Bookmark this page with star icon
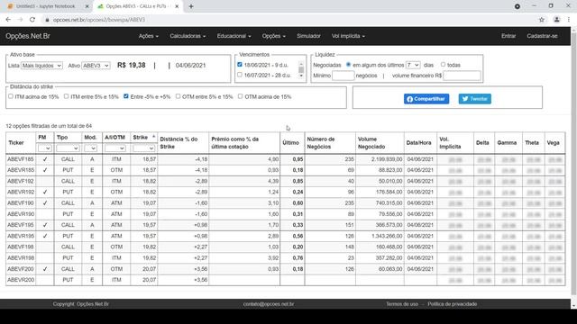 pyautogui.click(x=542, y=20)
